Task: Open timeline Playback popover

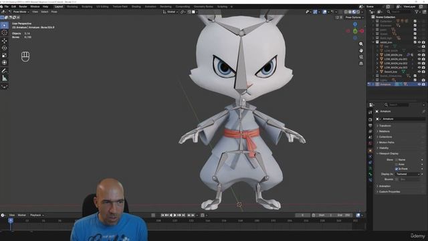Action: 37,216
